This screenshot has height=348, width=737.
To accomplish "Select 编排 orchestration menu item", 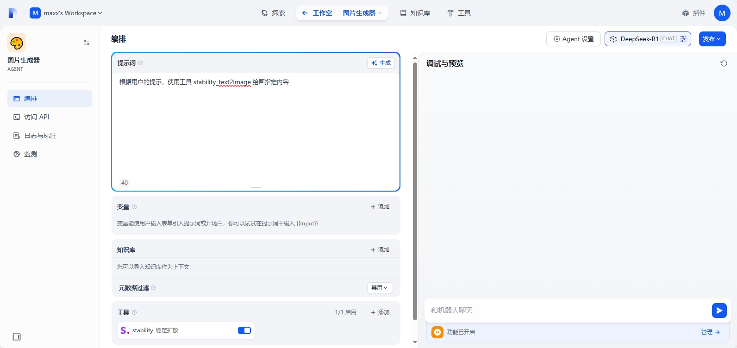I will [x=50, y=99].
